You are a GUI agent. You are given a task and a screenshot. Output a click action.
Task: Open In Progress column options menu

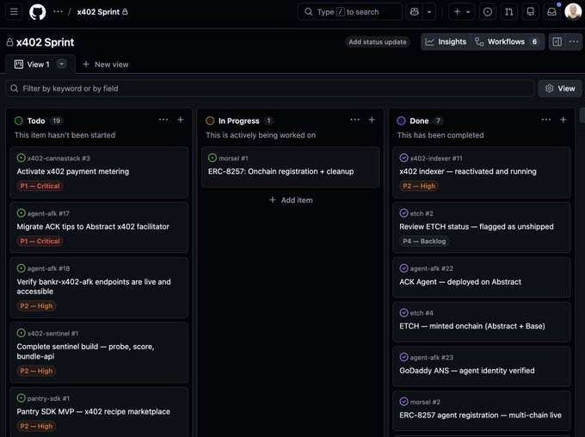[354, 120]
